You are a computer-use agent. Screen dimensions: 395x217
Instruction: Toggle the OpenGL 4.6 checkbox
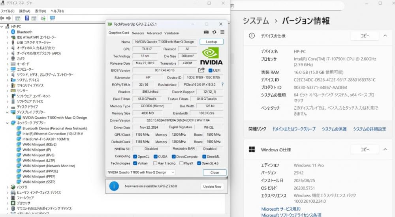199,163
